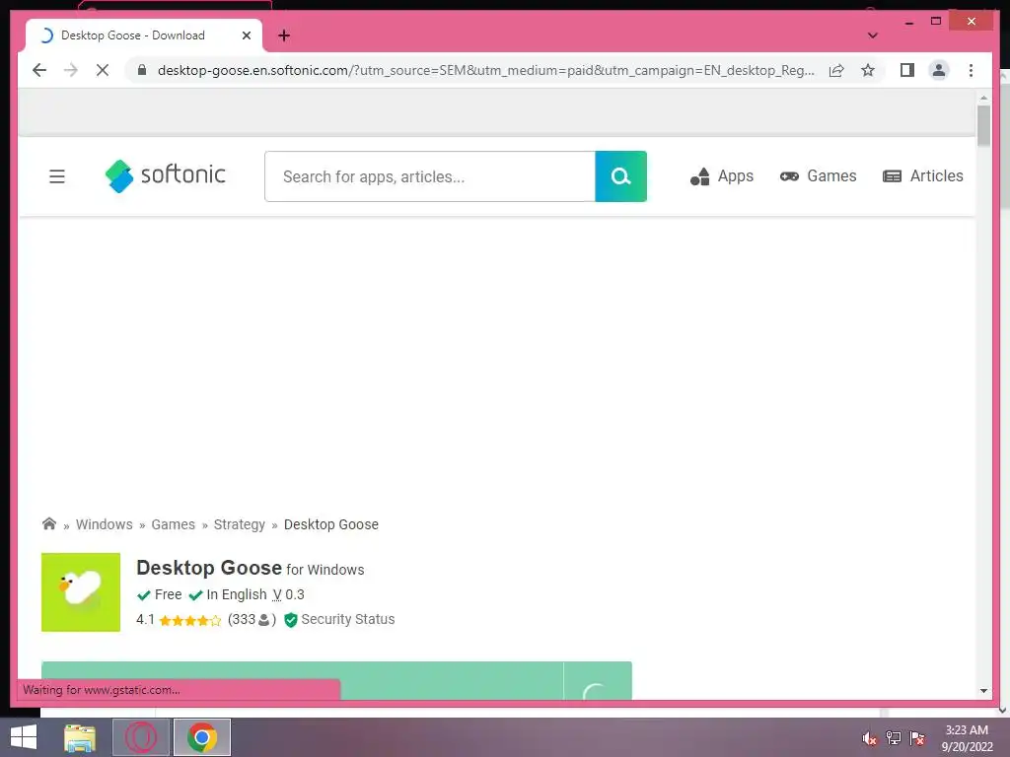The height and width of the screenshot is (757, 1010).
Task: Click scrollbar up arrow
Action: coord(983,98)
